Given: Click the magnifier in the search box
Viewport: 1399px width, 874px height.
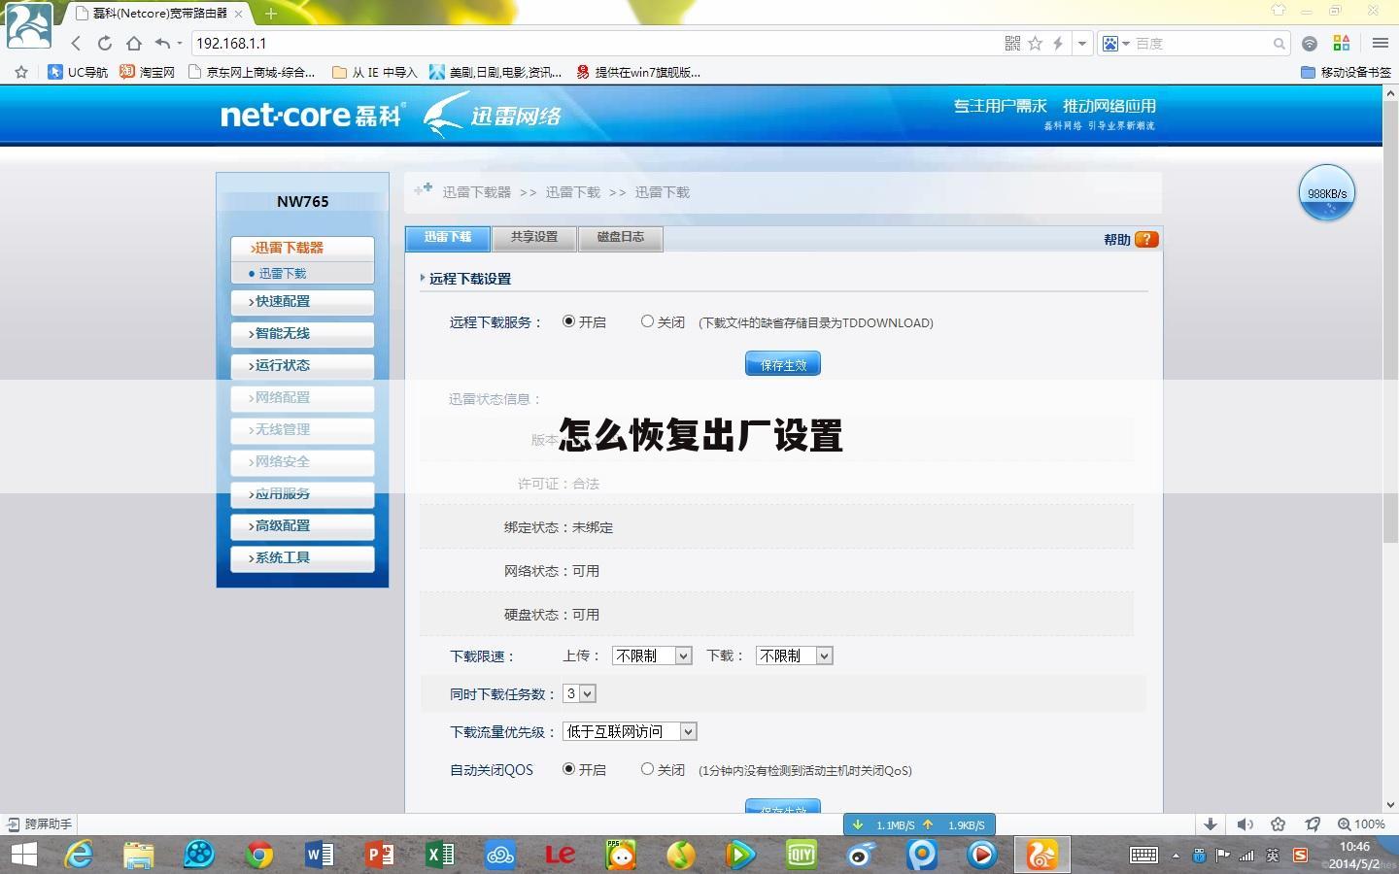Looking at the screenshot, I should (x=1280, y=43).
